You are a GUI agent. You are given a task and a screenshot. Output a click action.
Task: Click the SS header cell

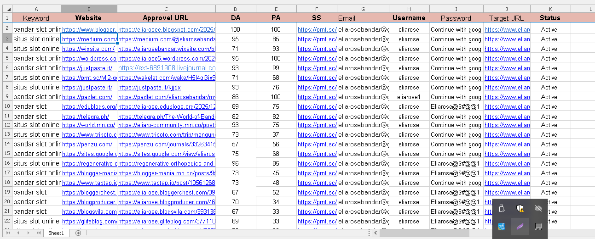point(317,18)
